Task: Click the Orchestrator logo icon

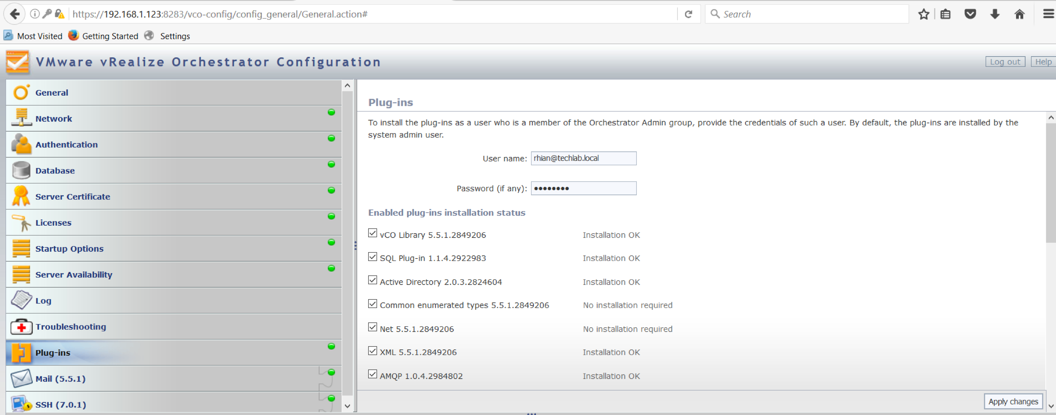Action: 18,62
